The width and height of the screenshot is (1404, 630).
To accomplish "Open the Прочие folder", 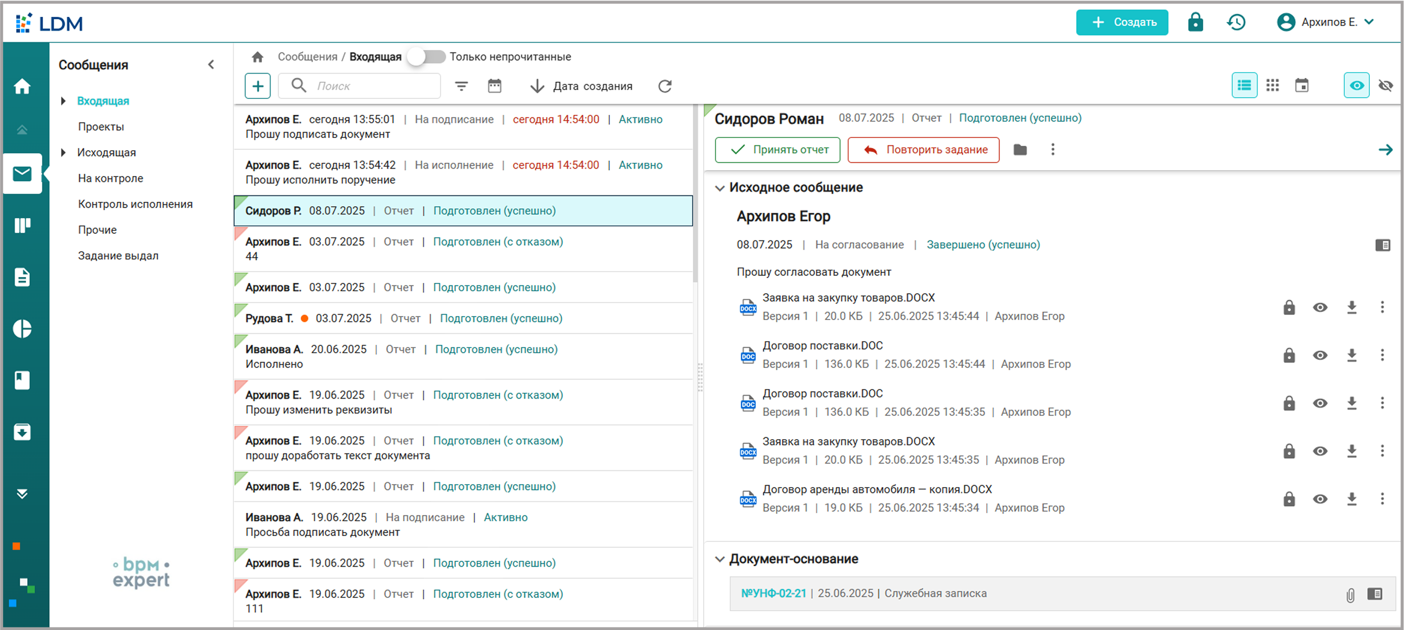I will pos(97,229).
